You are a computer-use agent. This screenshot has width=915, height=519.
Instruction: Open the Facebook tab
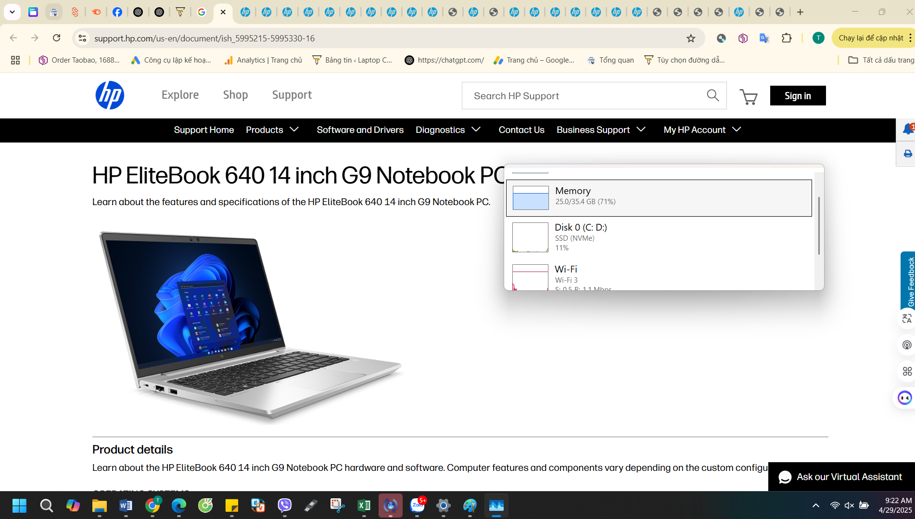117,12
